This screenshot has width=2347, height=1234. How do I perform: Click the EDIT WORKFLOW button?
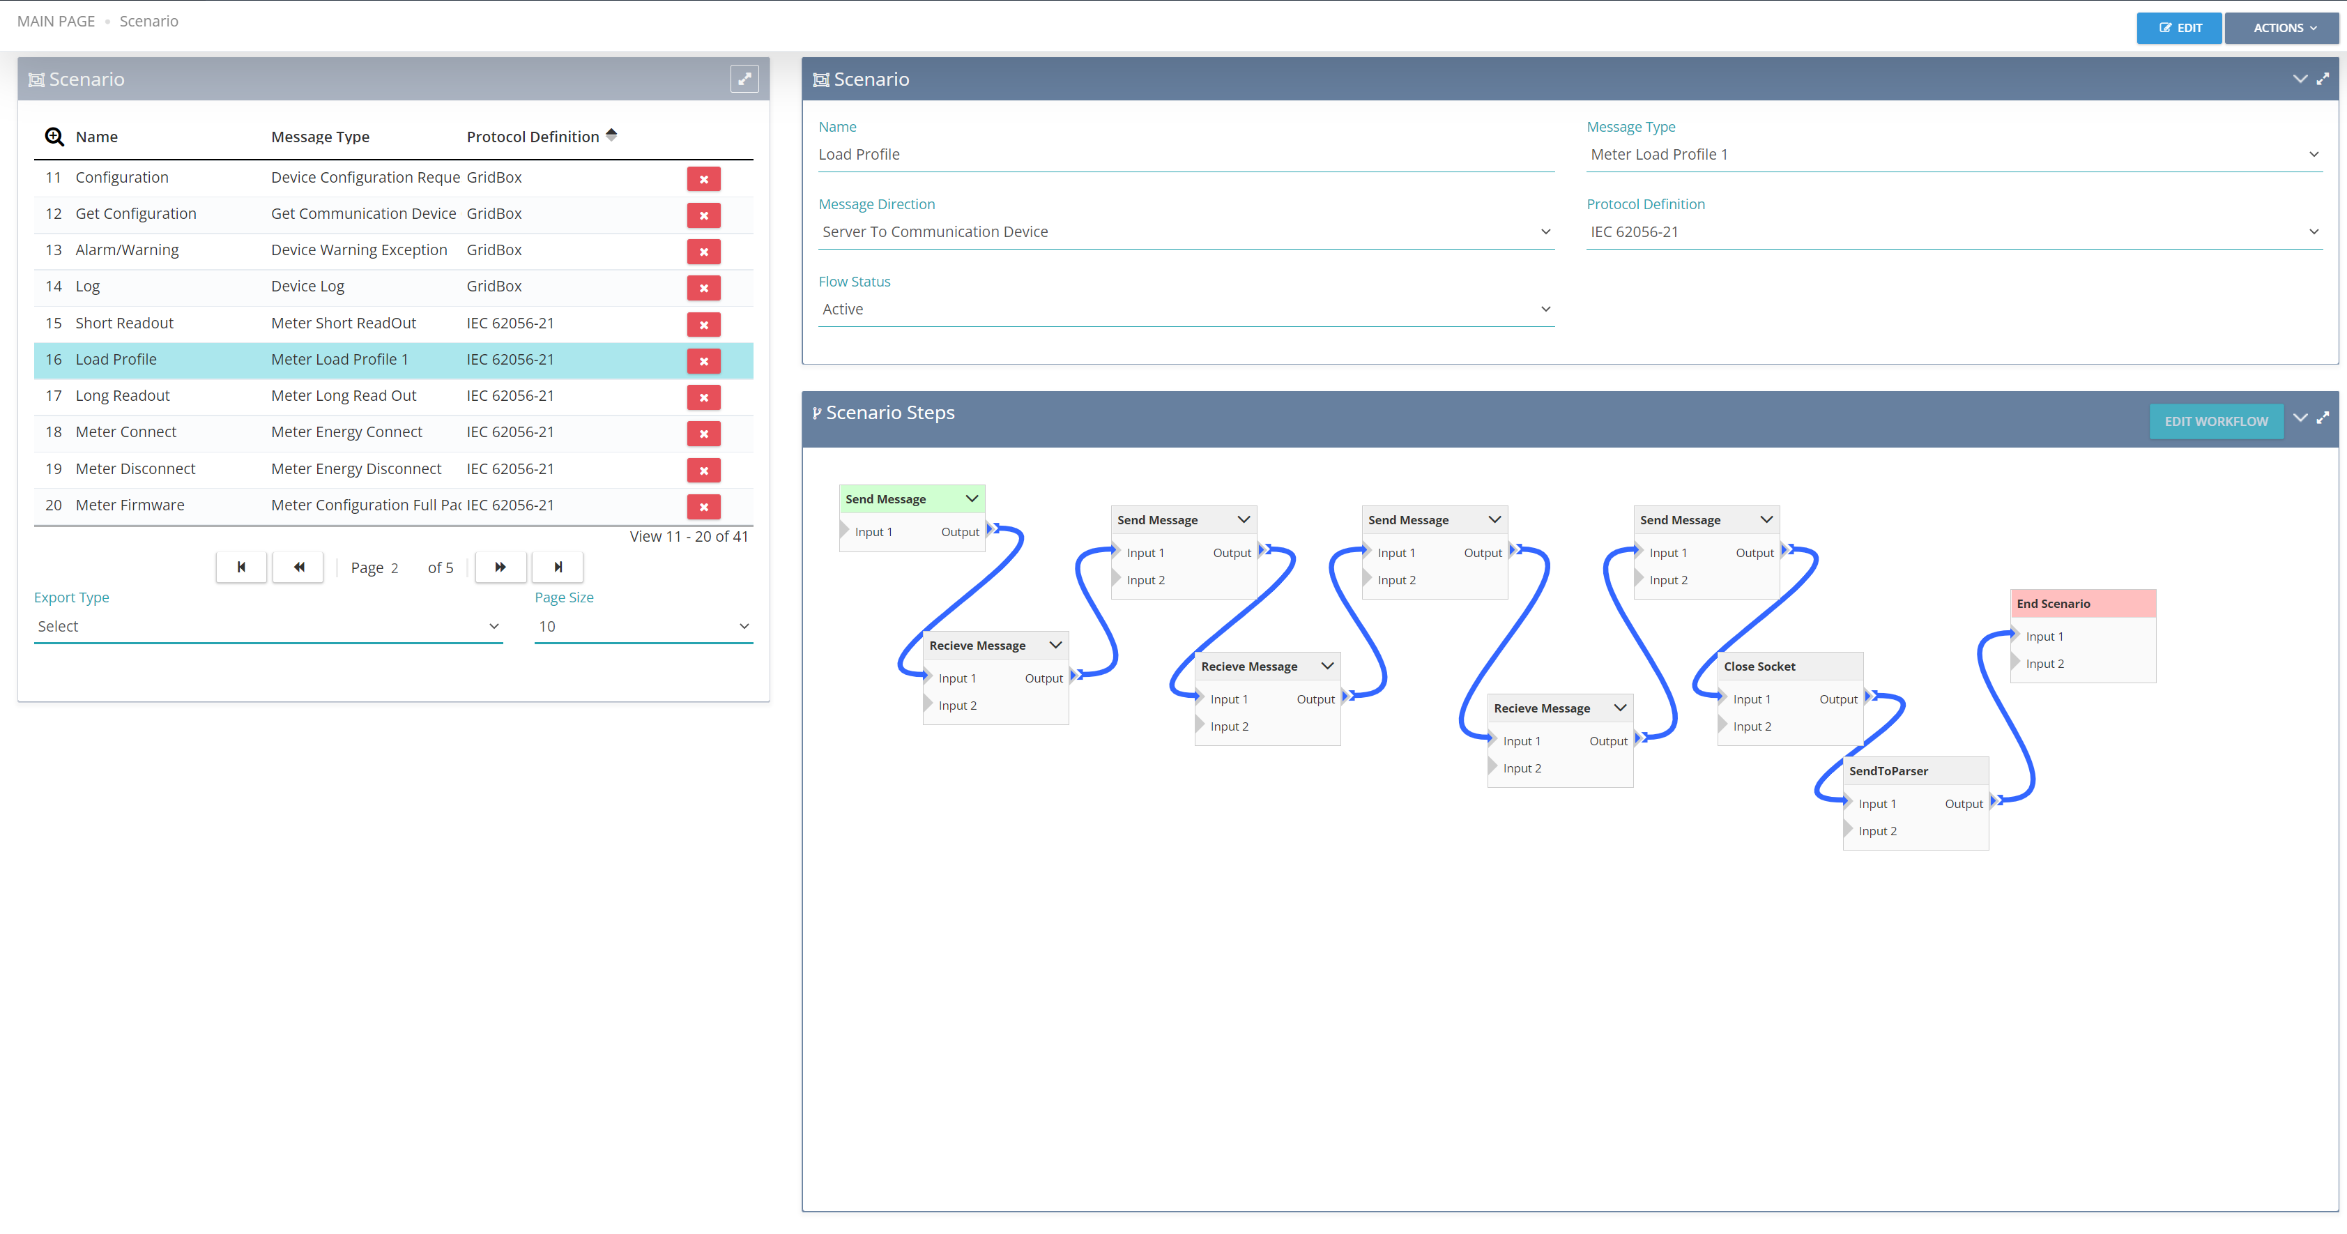click(x=2216, y=421)
